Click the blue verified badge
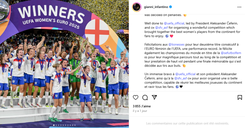The width and height of the screenshot is (245, 128). click(171, 7)
